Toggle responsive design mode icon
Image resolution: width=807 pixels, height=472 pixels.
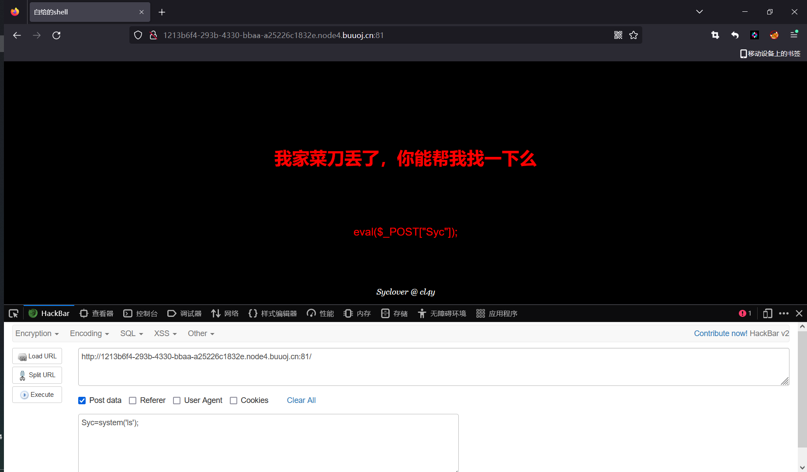coord(768,313)
